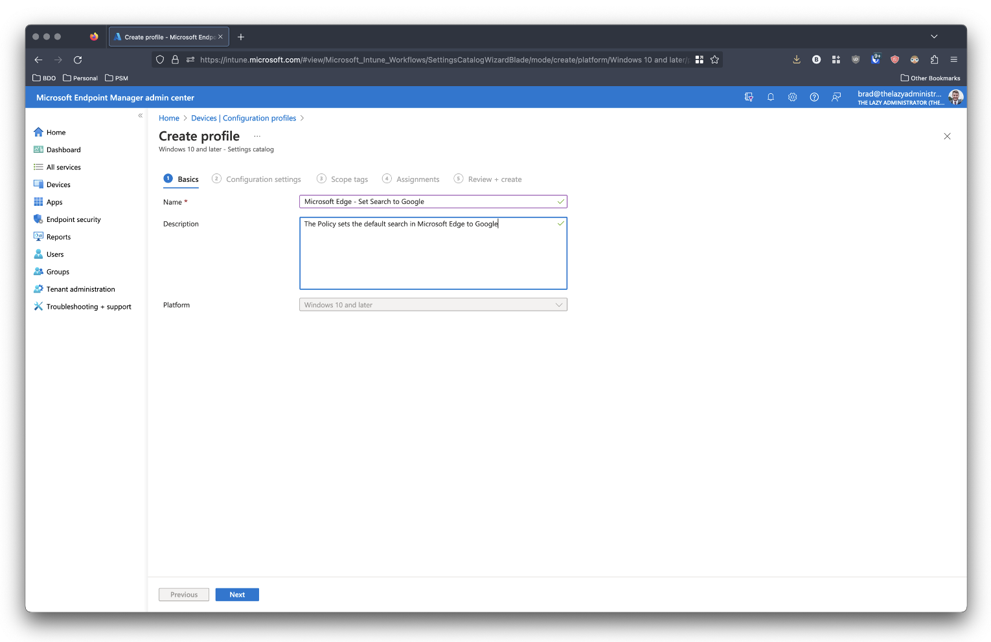The height and width of the screenshot is (642, 991).
Task: Go forward with the browser forward arrow
Action: point(58,60)
